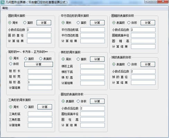Click the 三角形高 input field
The image size is (169, 138).
40,120
